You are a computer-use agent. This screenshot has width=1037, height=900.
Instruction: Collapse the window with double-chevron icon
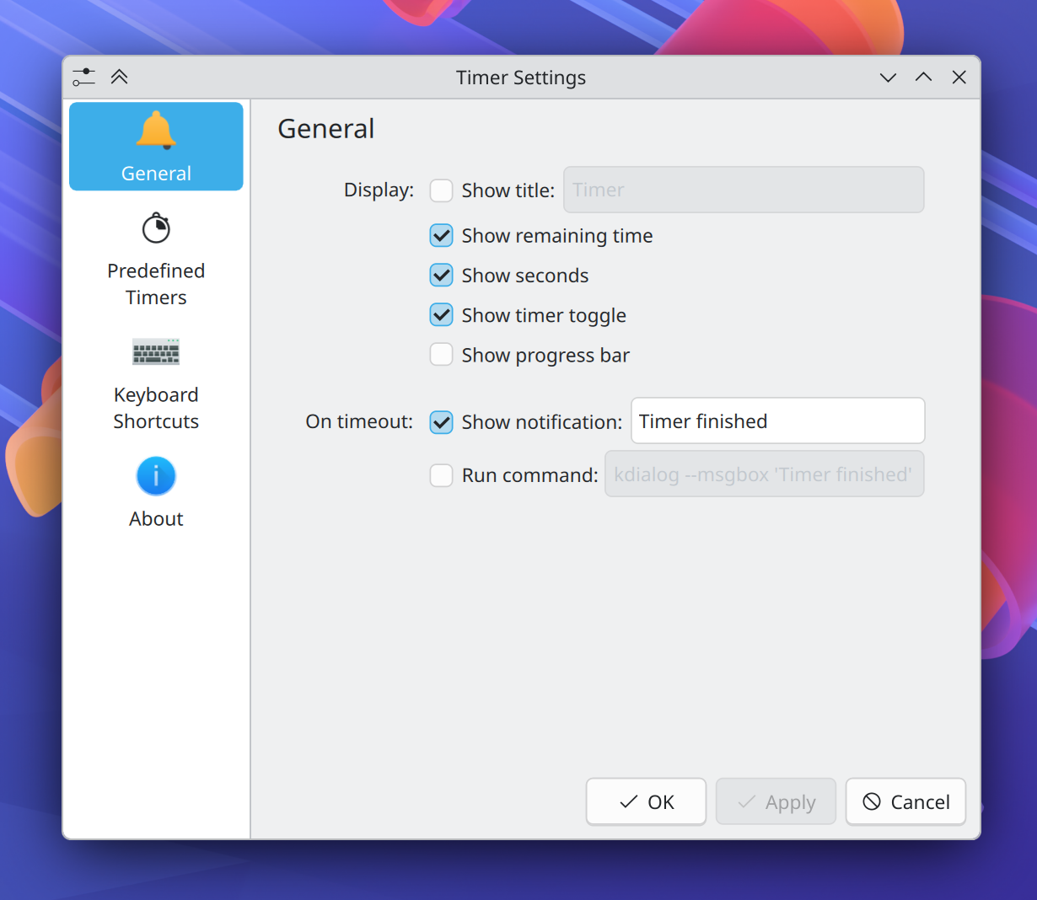click(119, 77)
